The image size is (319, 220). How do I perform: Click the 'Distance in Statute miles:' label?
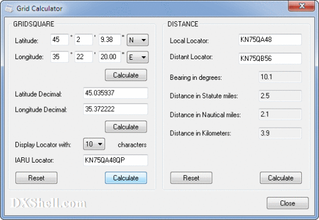click(x=204, y=96)
